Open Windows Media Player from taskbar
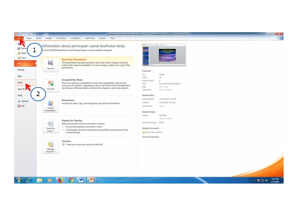Viewport: 295px width, 221px height. [x=49, y=180]
